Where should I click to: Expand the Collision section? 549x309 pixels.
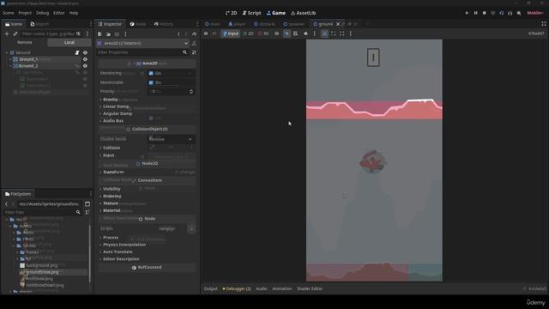[112, 148]
